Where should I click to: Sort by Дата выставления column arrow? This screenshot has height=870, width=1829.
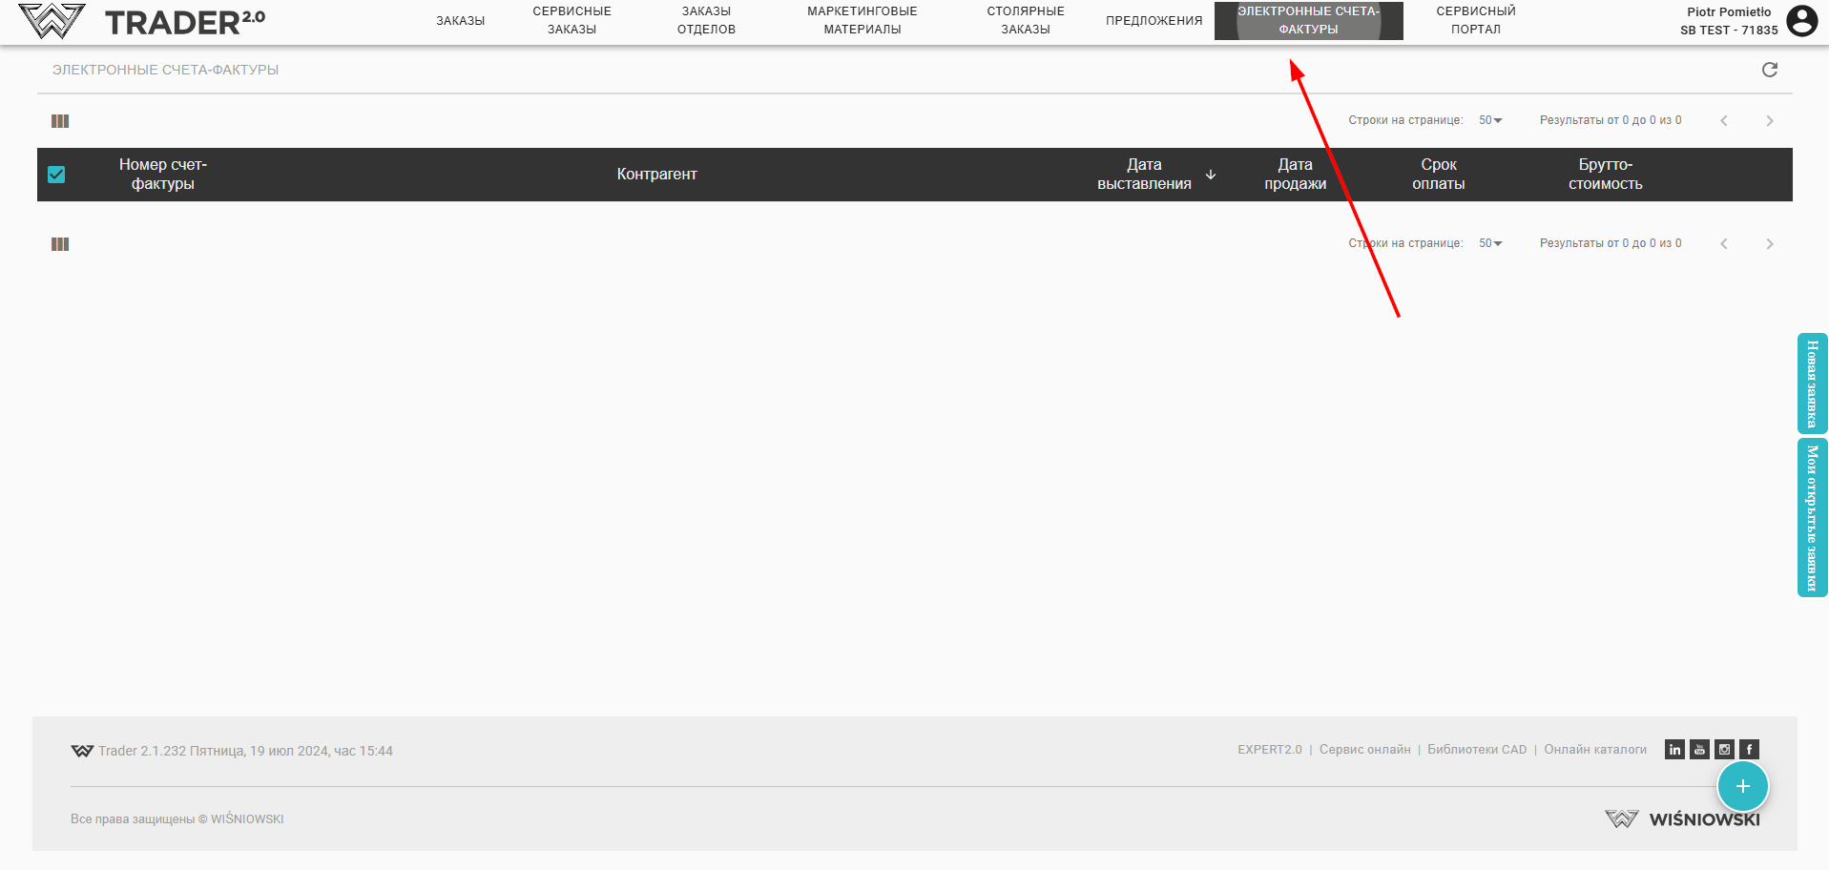click(1211, 175)
